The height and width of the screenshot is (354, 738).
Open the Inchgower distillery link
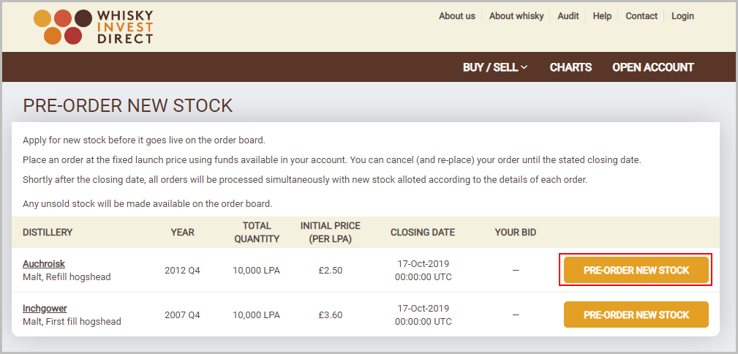pos(45,309)
